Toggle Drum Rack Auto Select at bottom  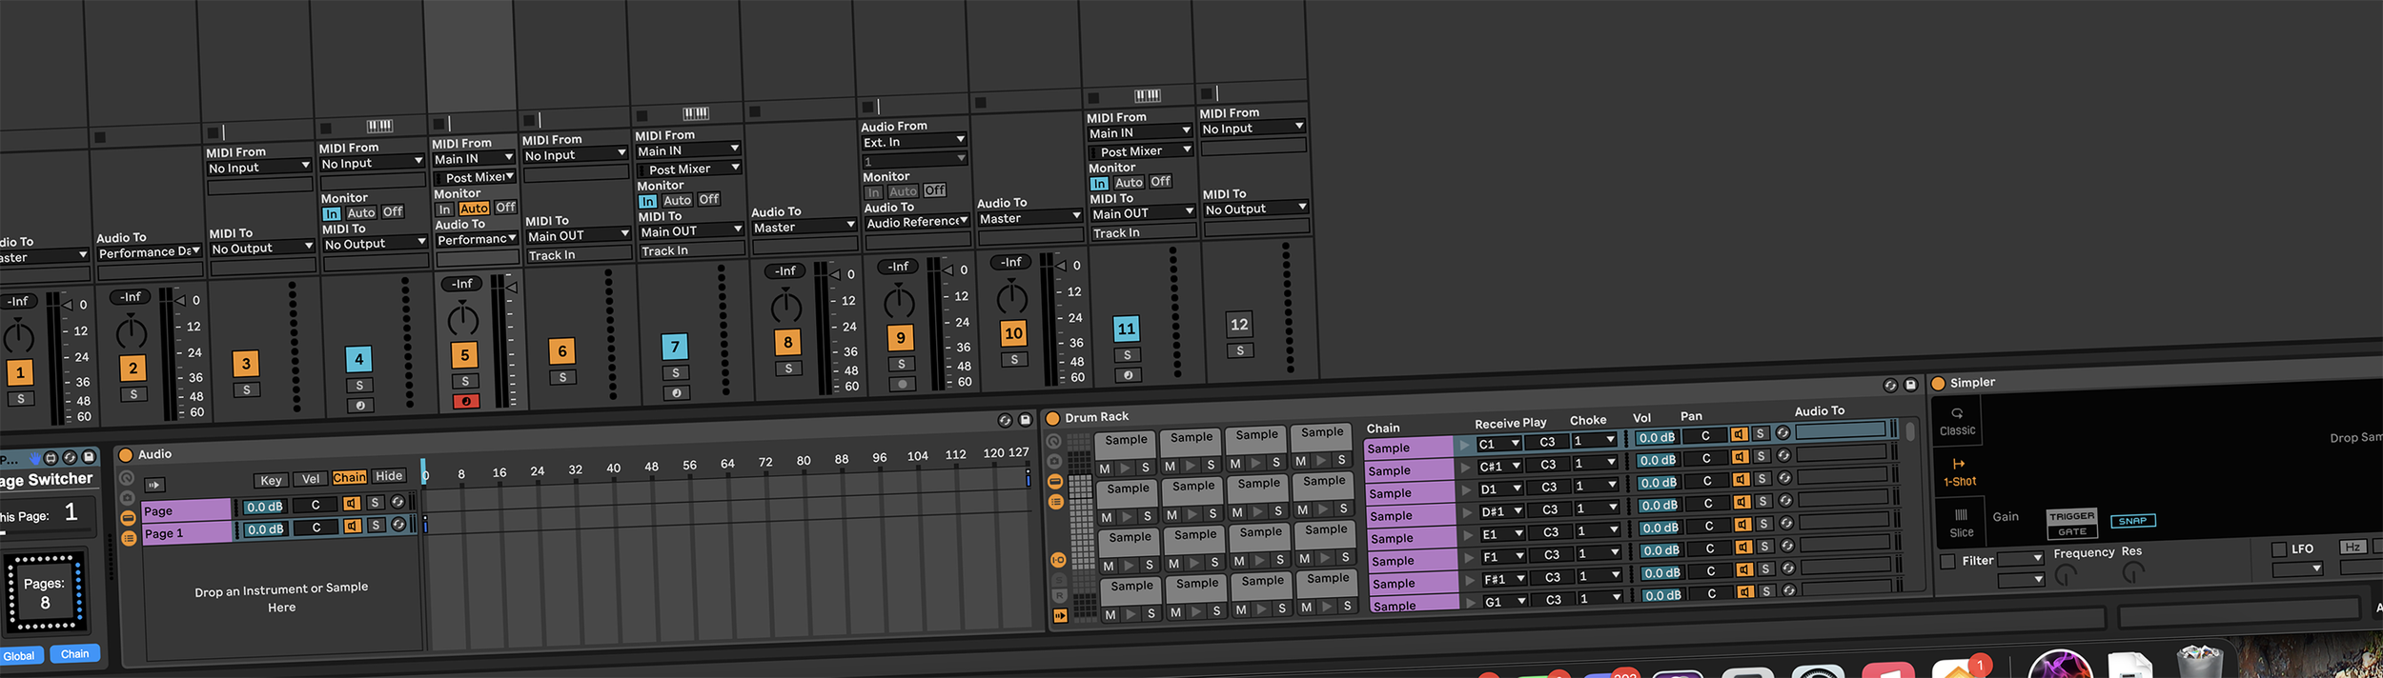[1061, 616]
